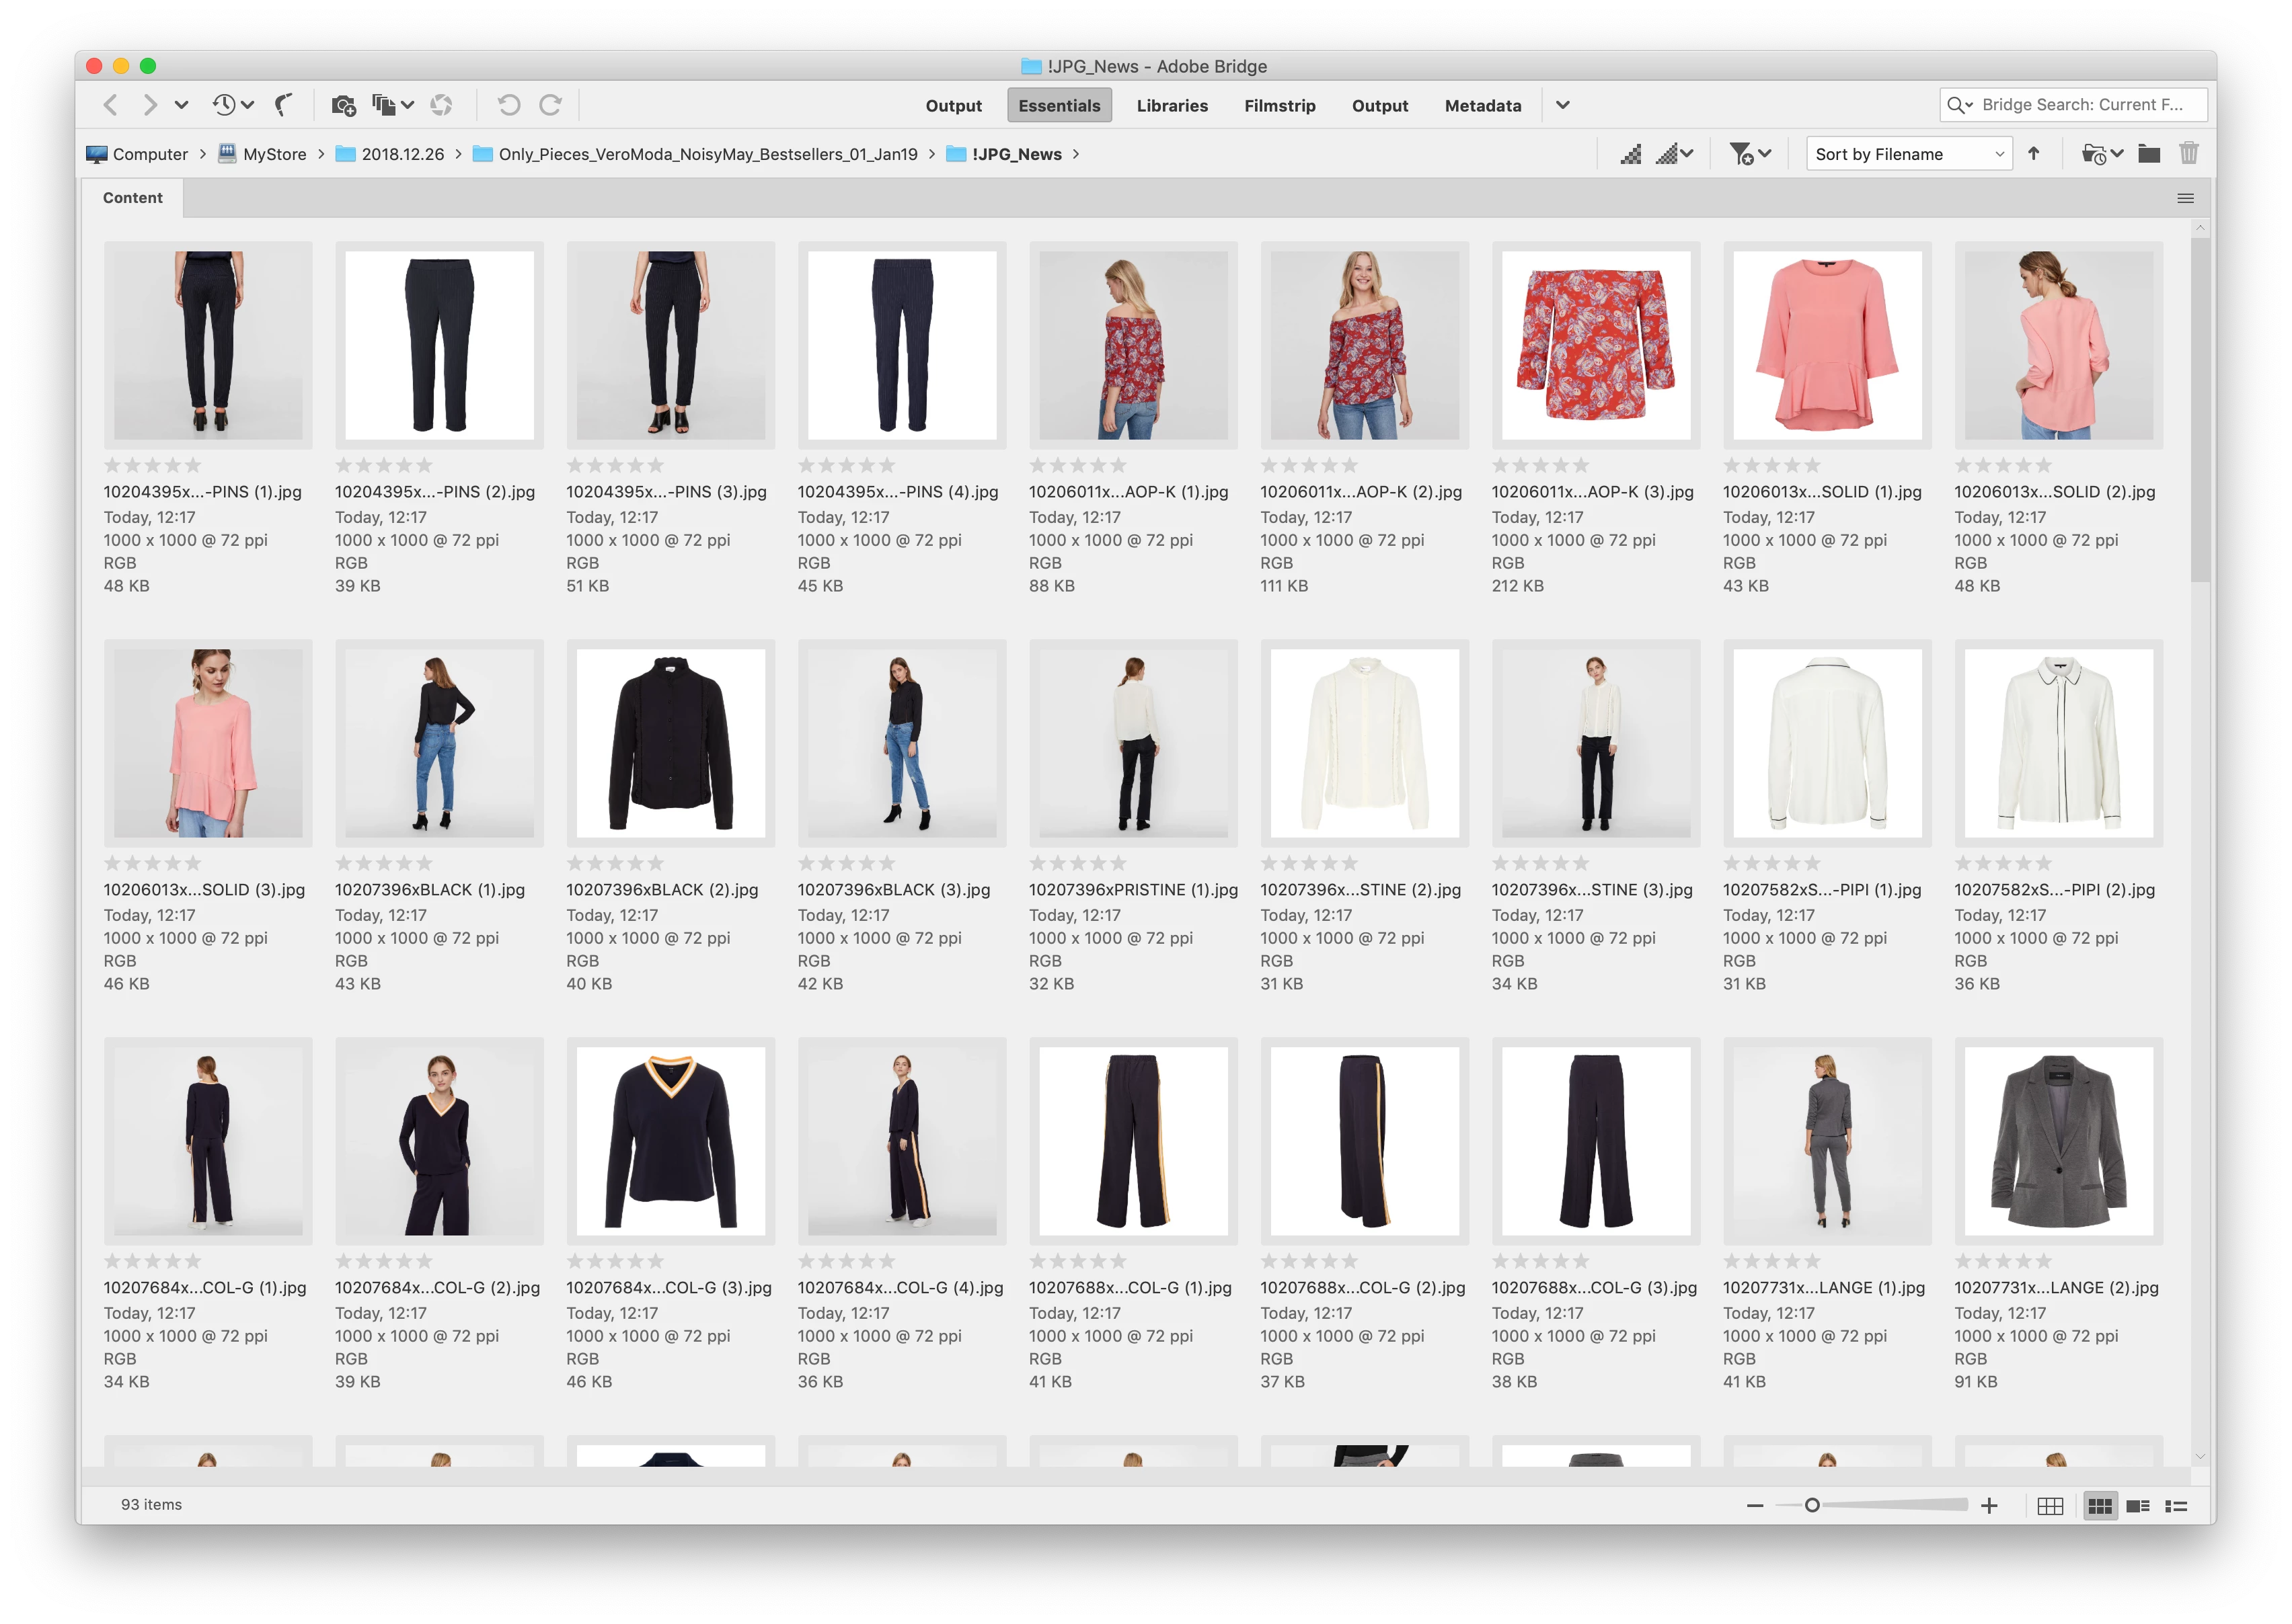Rotate 90° counterclockwise using toolbar icon
This screenshot has height=1624, width=2292.
pos(508,105)
